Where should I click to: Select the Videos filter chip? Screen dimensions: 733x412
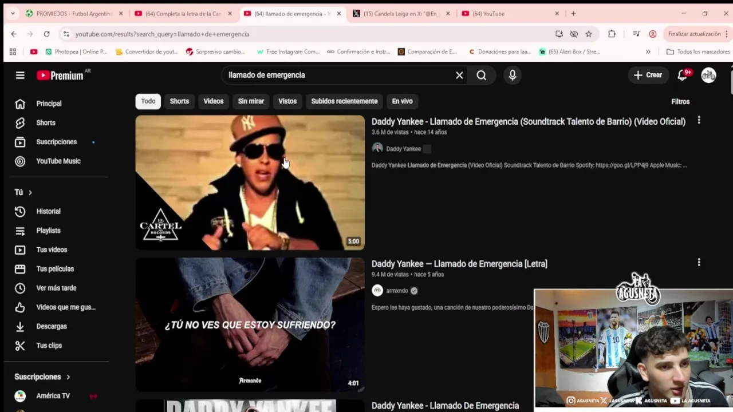coord(214,101)
